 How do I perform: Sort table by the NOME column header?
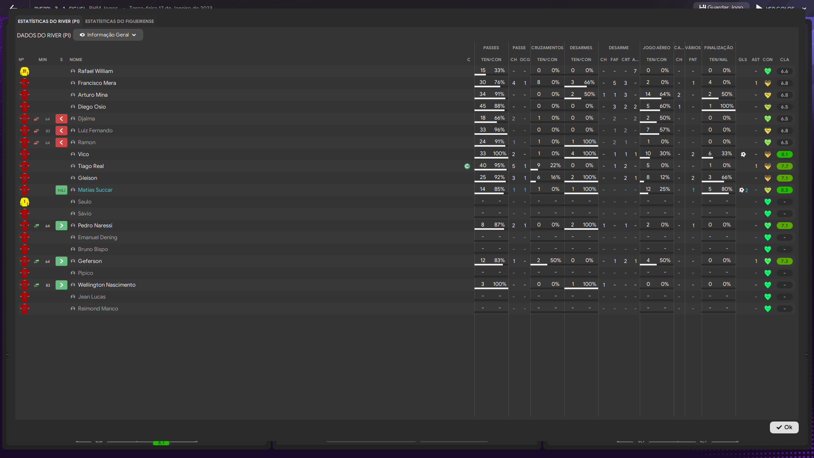tap(76, 60)
